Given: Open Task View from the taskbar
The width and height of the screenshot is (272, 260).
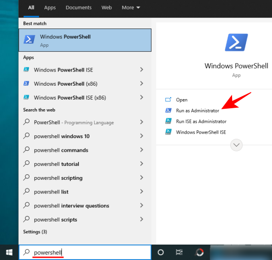Looking at the screenshot, I should click(x=180, y=252).
